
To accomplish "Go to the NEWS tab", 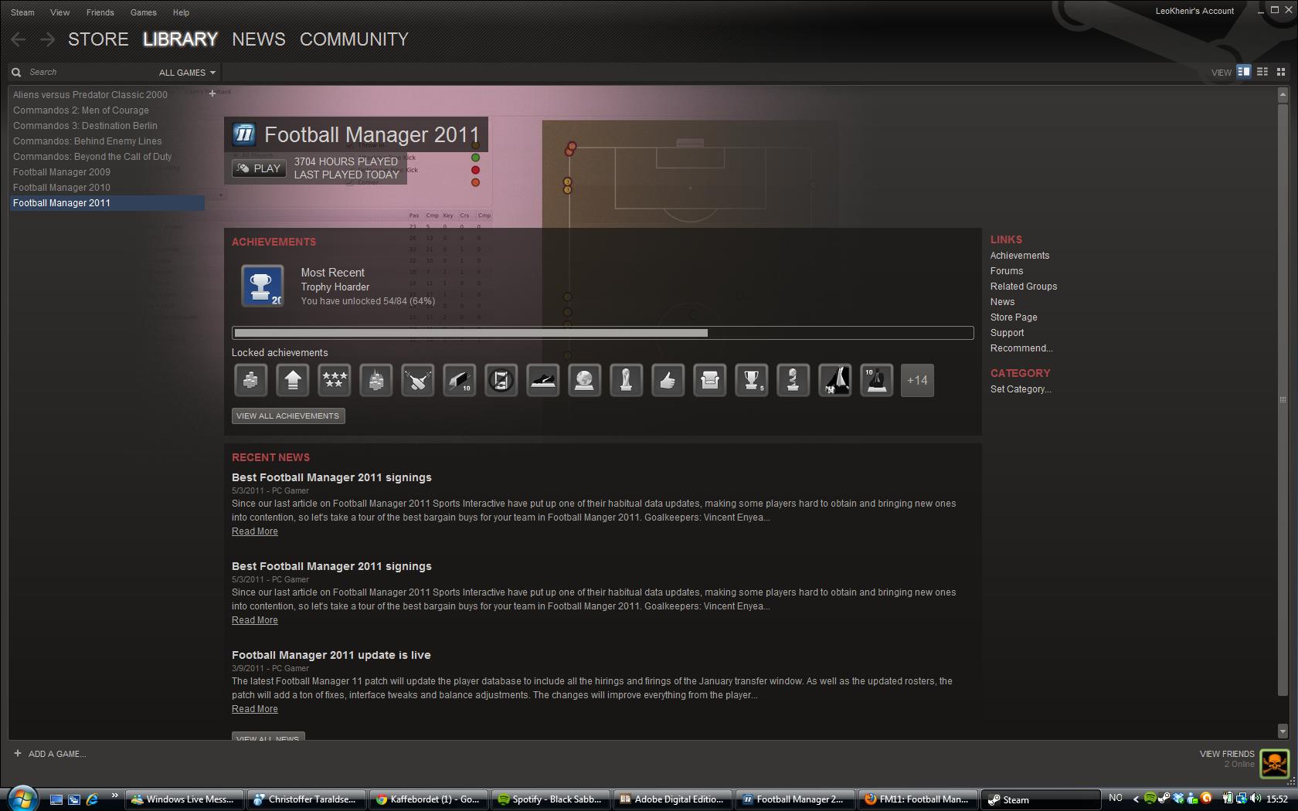I will coord(259,39).
